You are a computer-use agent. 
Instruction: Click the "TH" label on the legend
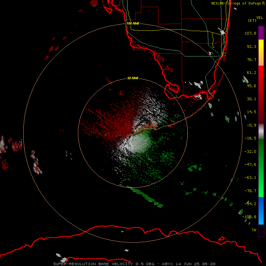(x=254, y=230)
